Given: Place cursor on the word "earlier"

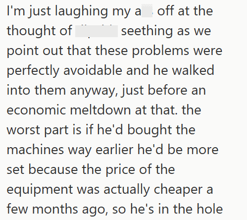Looking at the screenshot, I should (114, 150).
